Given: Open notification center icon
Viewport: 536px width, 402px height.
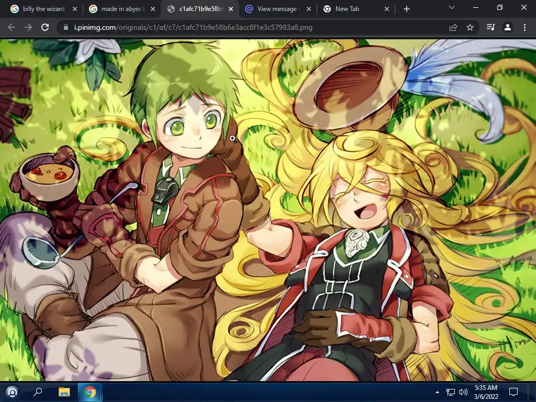Looking at the screenshot, I should [x=513, y=392].
